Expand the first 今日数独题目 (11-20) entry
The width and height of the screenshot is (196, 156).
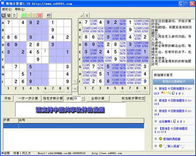click(x=155, y=88)
